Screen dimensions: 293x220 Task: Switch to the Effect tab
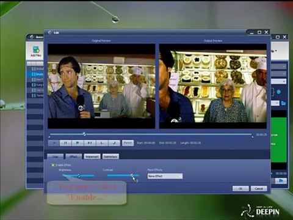(73, 156)
